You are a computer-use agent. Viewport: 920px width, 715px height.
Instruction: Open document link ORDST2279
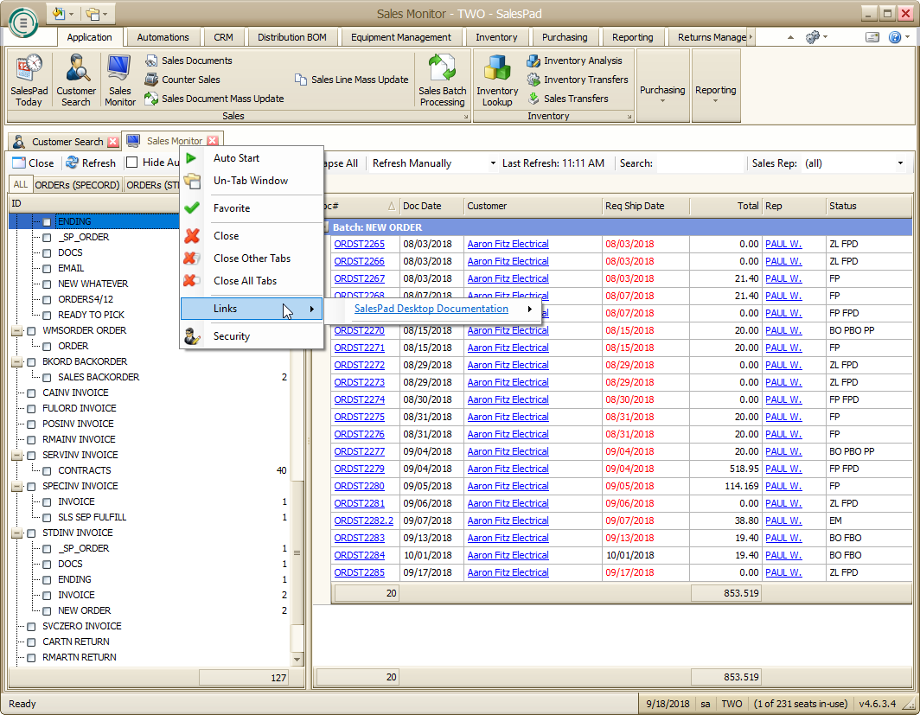point(359,469)
